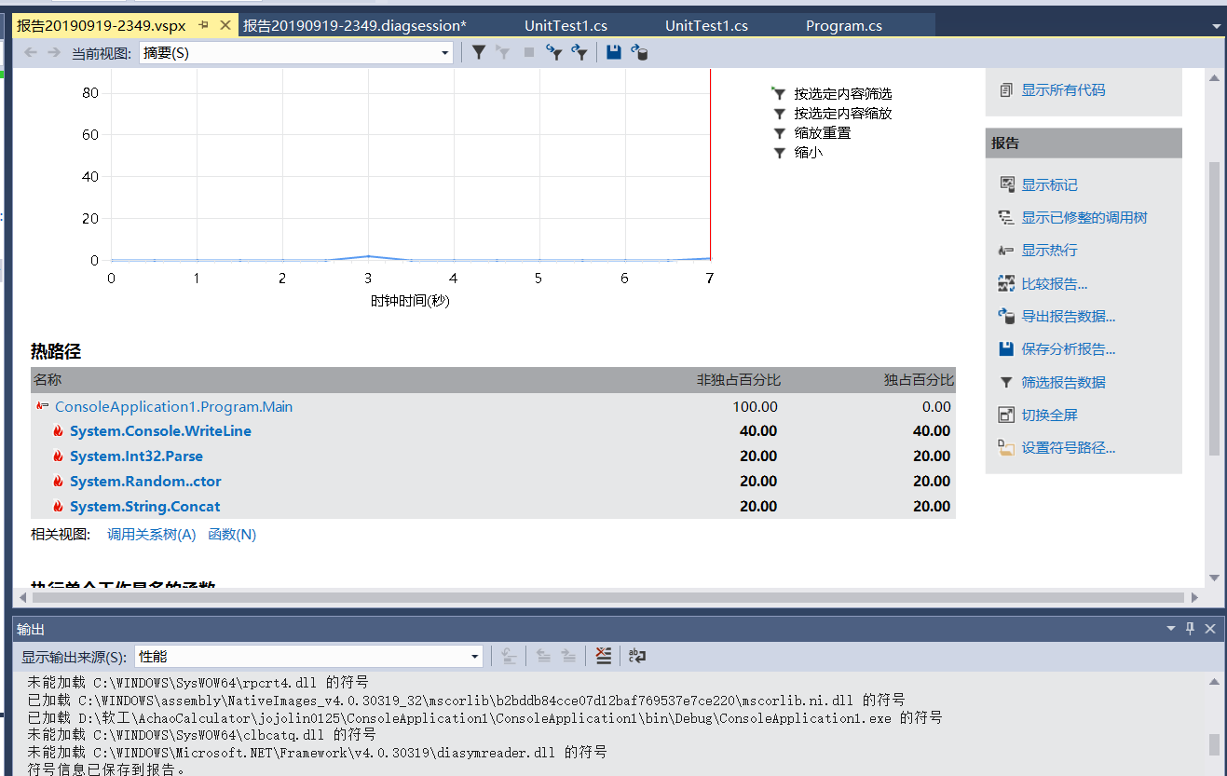Open ConsoleApplication1.Program.Main hot path entry
Screen dimensions: 1227x776
click(173, 406)
